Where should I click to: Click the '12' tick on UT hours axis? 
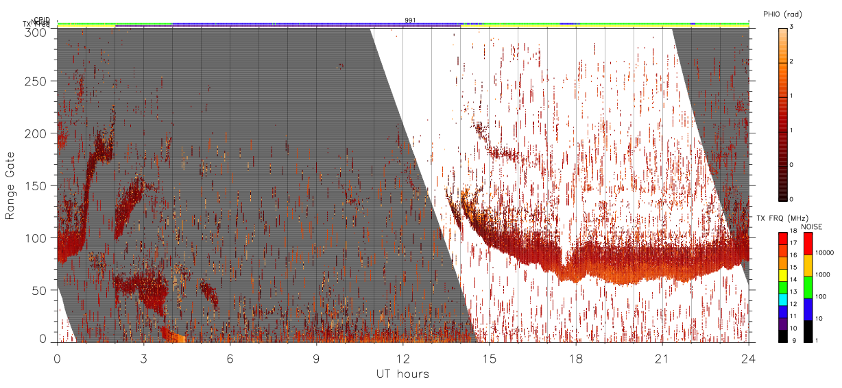coord(402,358)
